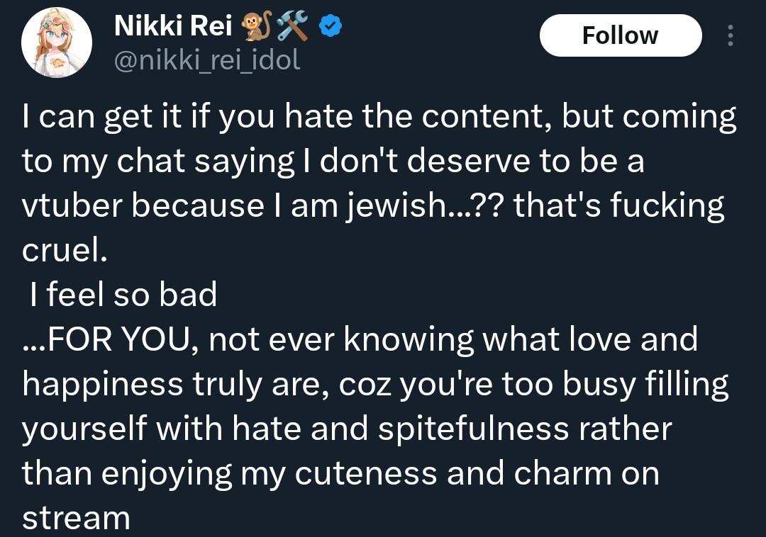Click the word "cruel." in the tweet
This screenshot has width=766, height=537.
[x=64, y=251]
